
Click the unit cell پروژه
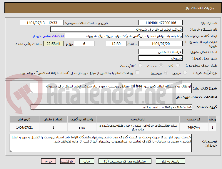[x=82, y=127]
